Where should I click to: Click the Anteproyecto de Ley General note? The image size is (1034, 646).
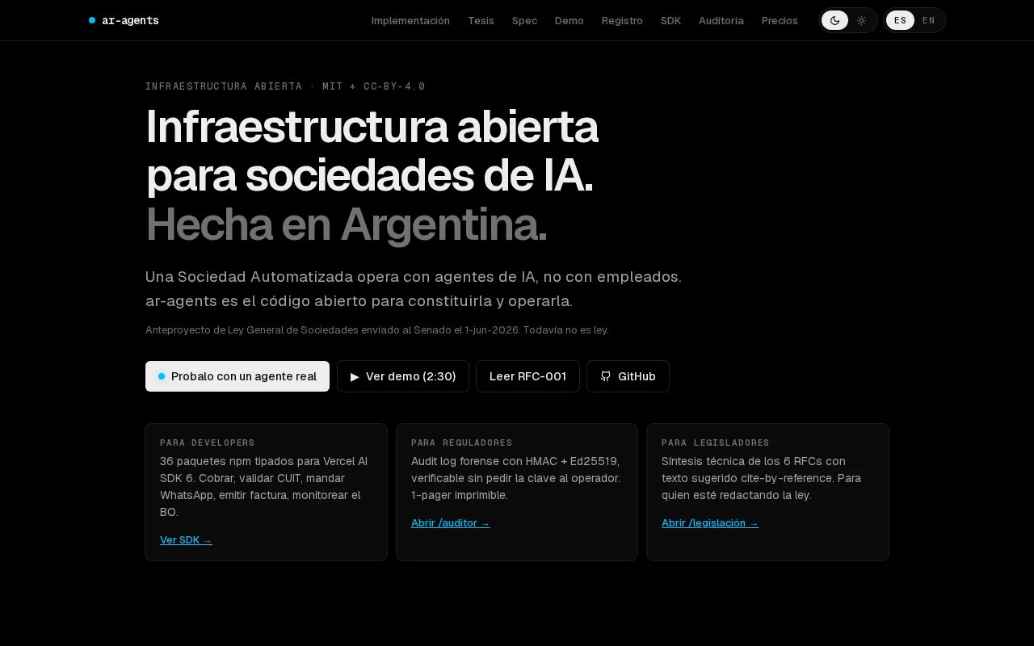pos(377,329)
